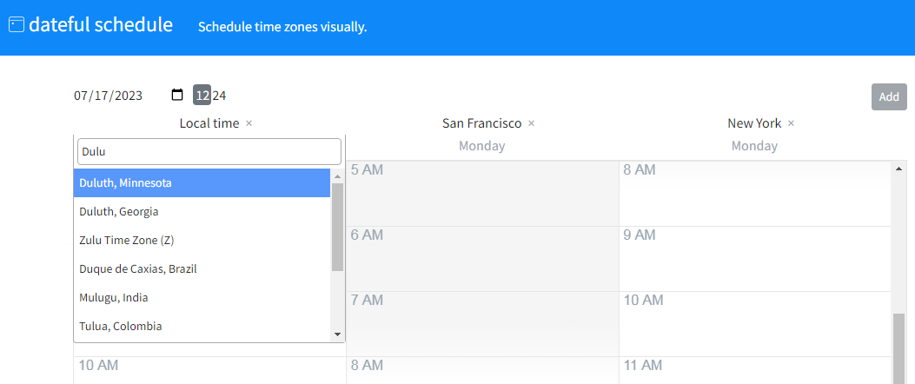Click the dateful schedule logo icon
Viewport: 915px width, 384px height.
[17, 24]
